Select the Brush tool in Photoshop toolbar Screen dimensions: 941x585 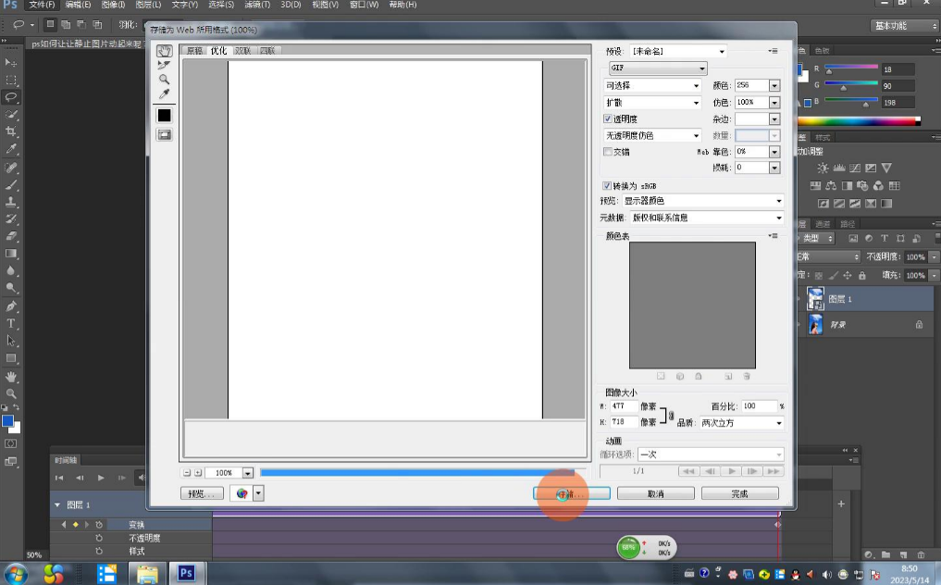[11, 184]
